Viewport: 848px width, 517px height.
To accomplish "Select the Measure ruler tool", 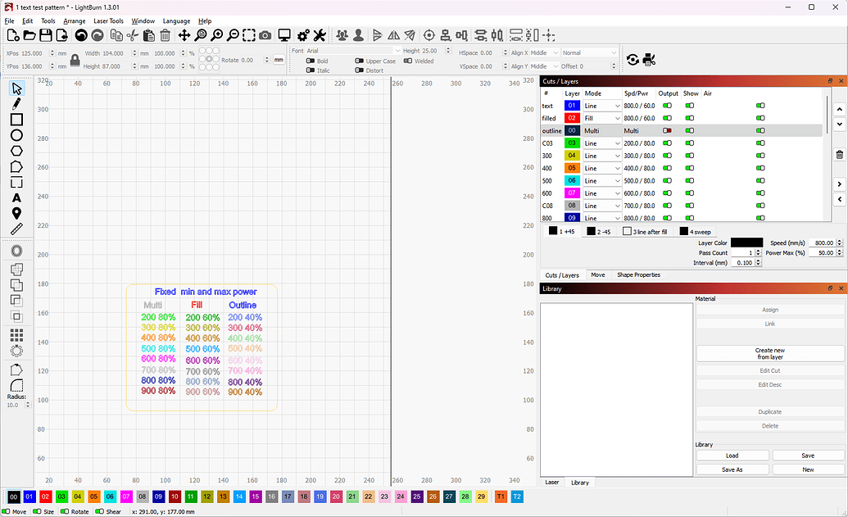I will click(x=16, y=229).
